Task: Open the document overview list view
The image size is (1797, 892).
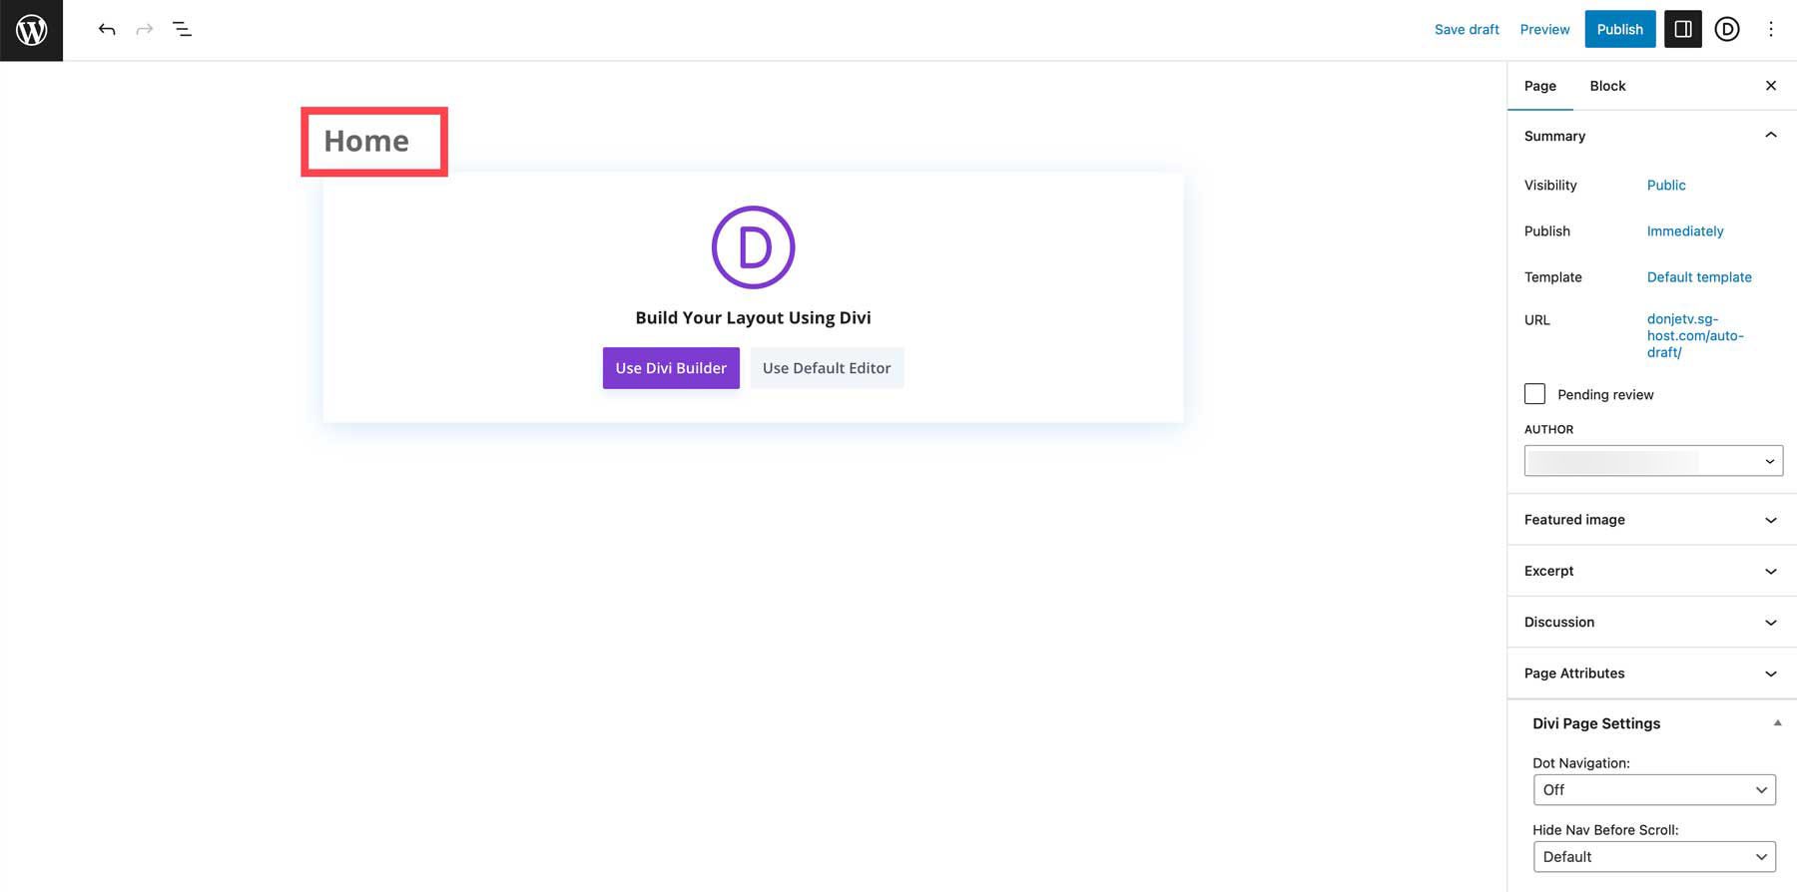Action: point(182,30)
